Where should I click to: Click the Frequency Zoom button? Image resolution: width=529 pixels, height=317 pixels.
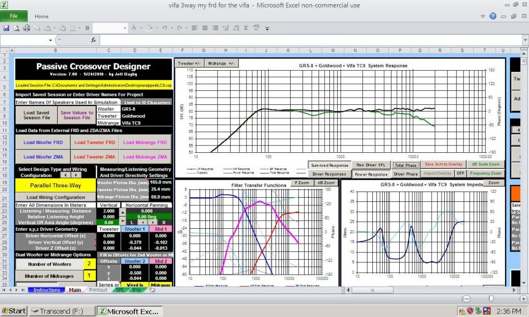coord(486,173)
